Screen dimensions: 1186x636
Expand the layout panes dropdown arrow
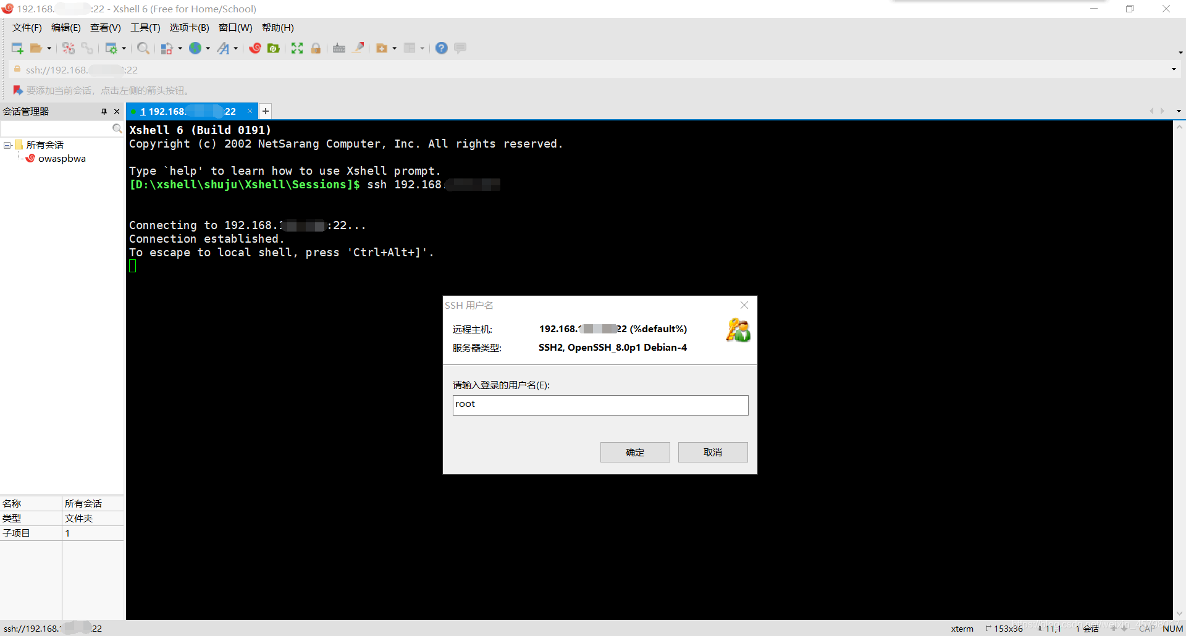[x=423, y=48]
